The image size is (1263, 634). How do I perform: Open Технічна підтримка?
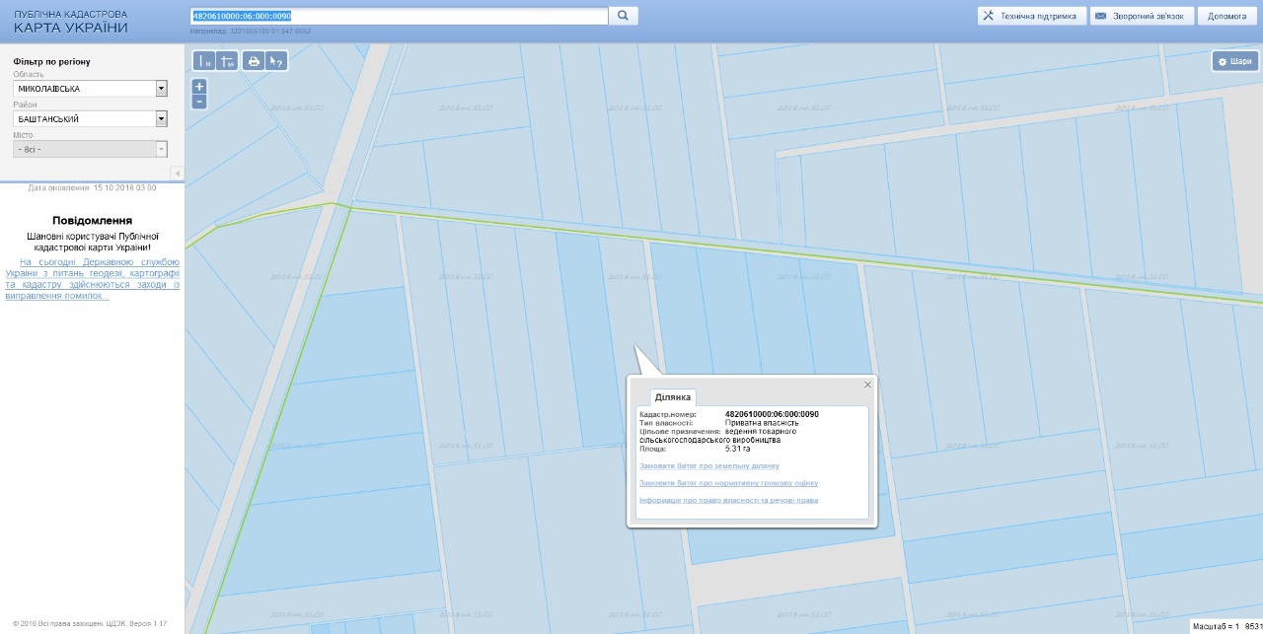(1031, 16)
